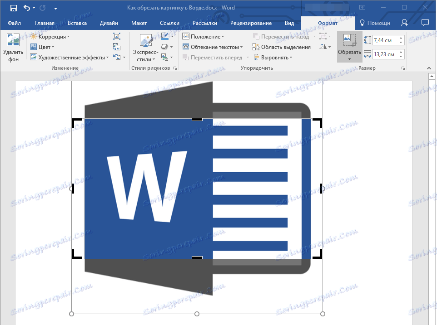Open Customize Quick Access Toolbar dropdown
The width and height of the screenshot is (437, 325).
tap(55, 8)
